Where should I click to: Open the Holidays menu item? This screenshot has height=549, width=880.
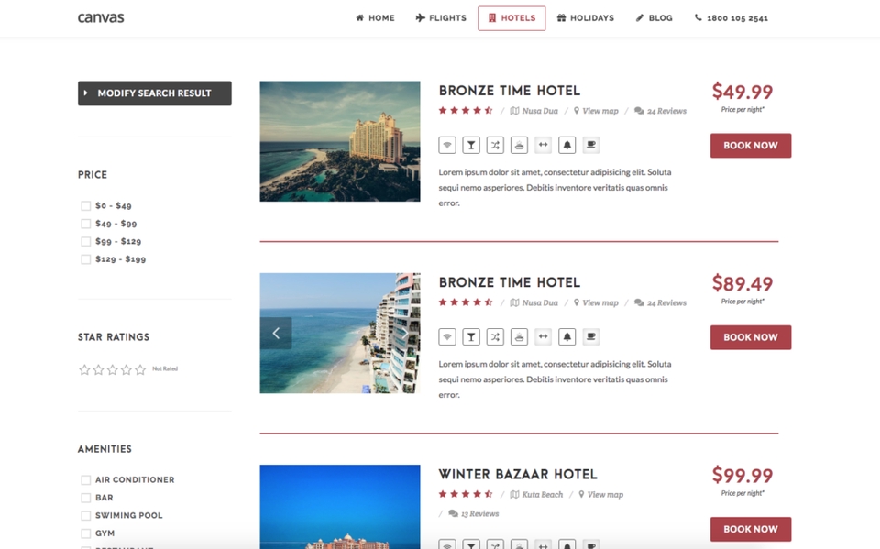pos(586,18)
